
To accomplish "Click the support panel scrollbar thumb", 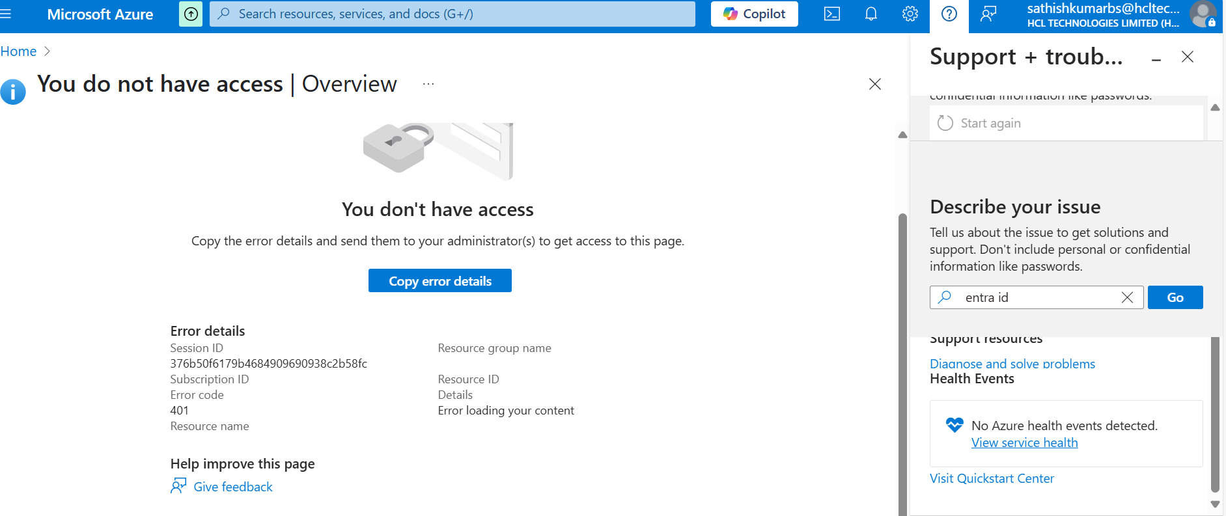I will (1215, 414).
